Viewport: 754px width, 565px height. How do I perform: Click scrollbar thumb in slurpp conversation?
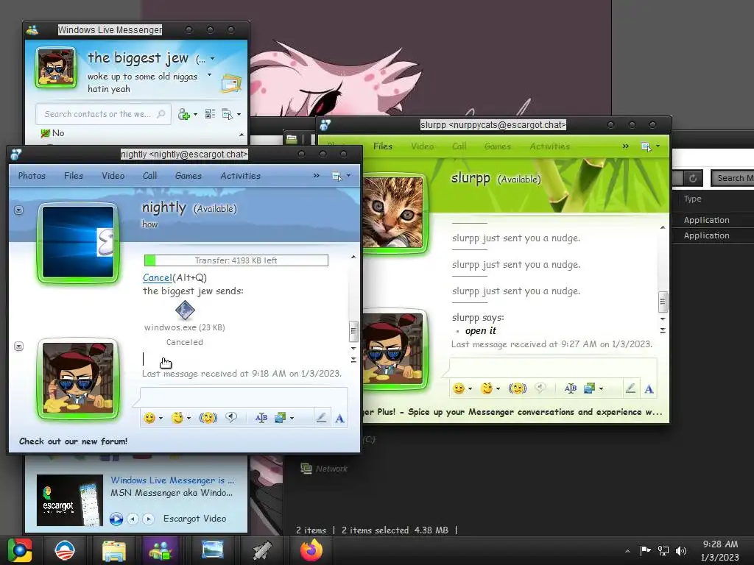(x=663, y=302)
